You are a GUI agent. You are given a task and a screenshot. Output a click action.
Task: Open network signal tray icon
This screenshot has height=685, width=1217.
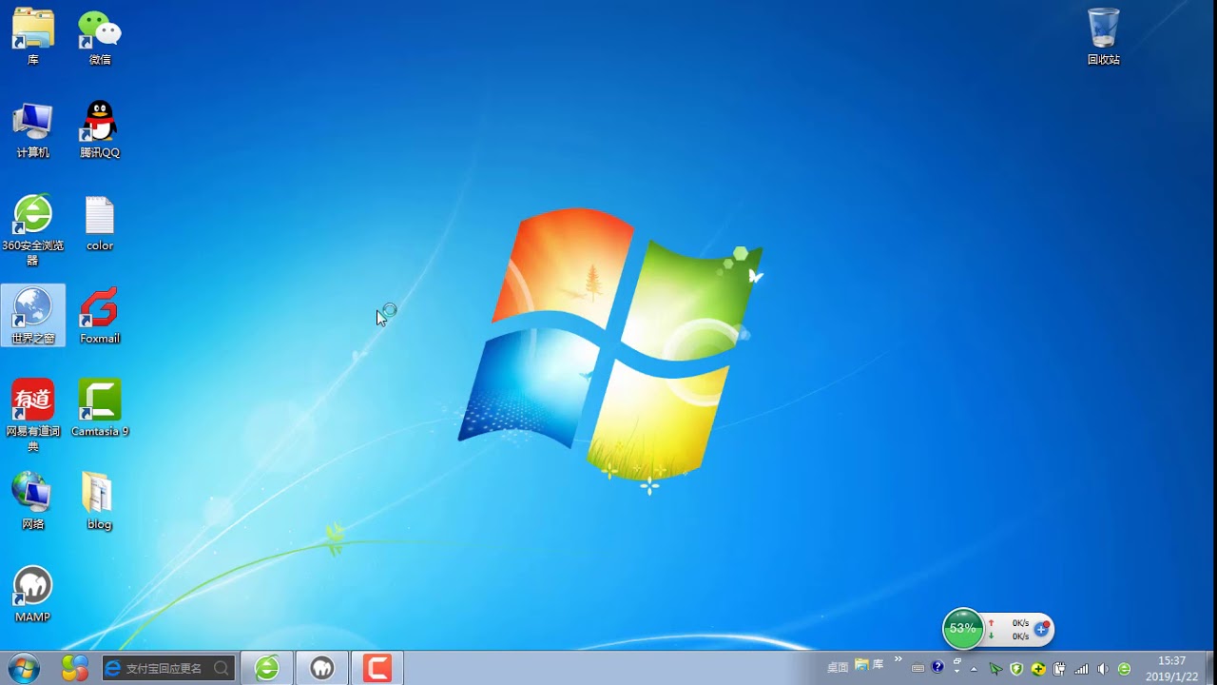point(1081,669)
